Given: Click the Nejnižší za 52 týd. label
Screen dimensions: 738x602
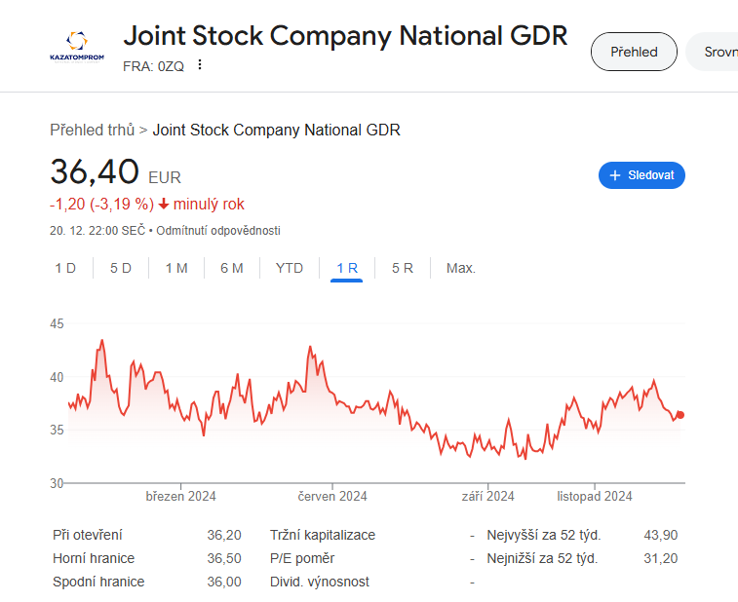Looking at the screenshot, I should pyautogui.click(x=542, y=558).
